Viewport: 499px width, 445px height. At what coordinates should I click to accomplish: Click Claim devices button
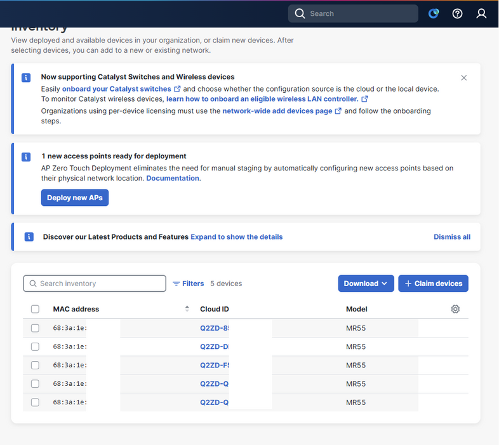[433, 284]
